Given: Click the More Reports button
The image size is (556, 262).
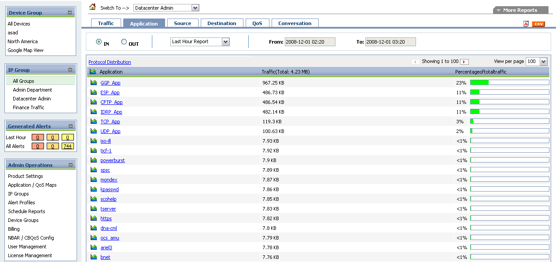Looking at the screenshot, I should tap(520, 10).
